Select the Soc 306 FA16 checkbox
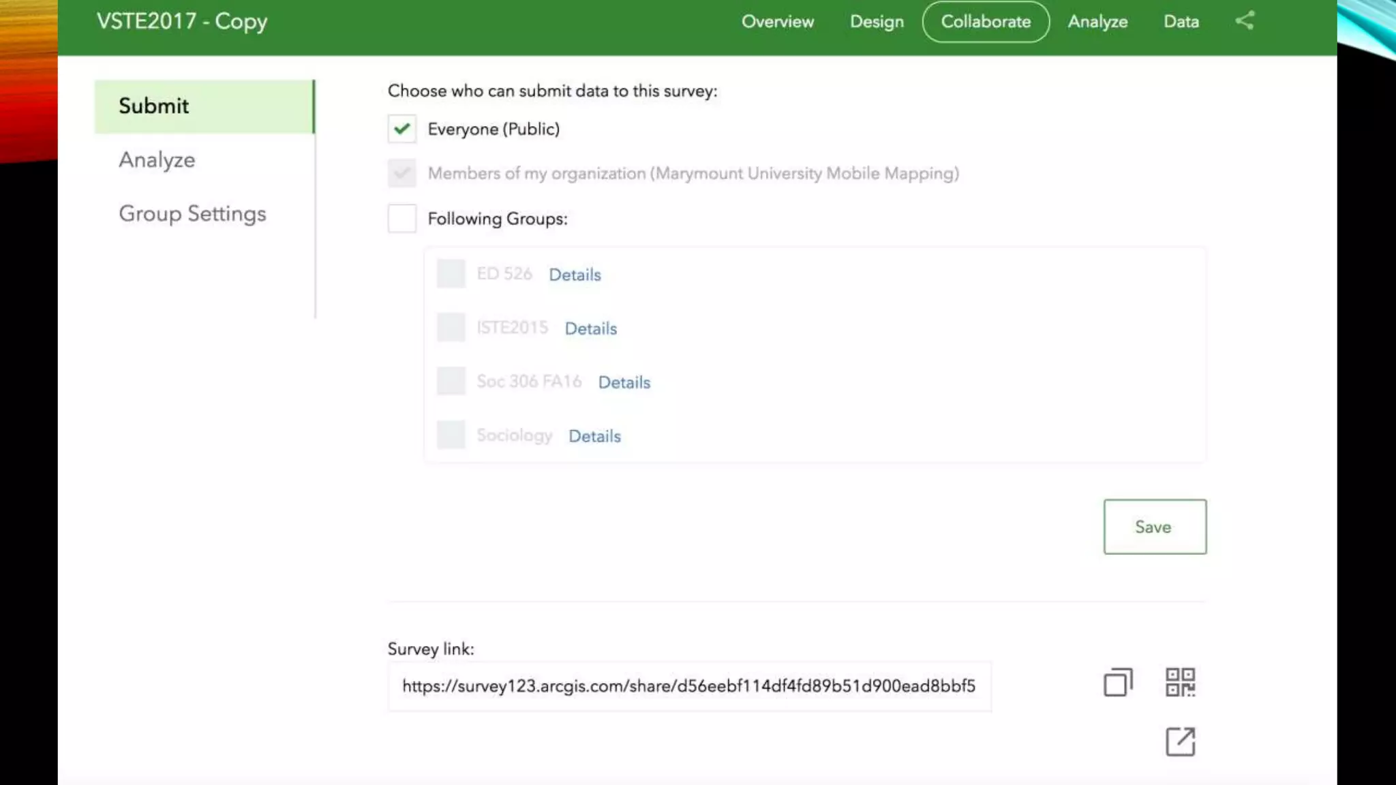This screenshot has height=785, width=1396. 451,382
